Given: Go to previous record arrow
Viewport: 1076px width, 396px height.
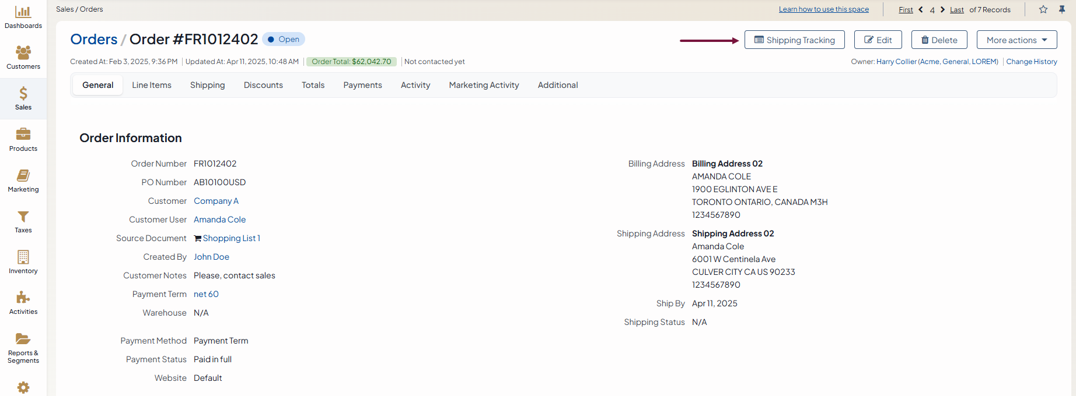Looking at the screenshot, I should pos(921,9).
